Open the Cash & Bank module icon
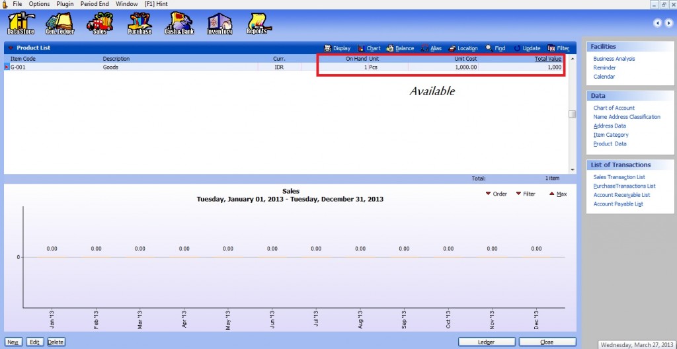The width and height of the screenshot is (677, 349). (179, 24)
